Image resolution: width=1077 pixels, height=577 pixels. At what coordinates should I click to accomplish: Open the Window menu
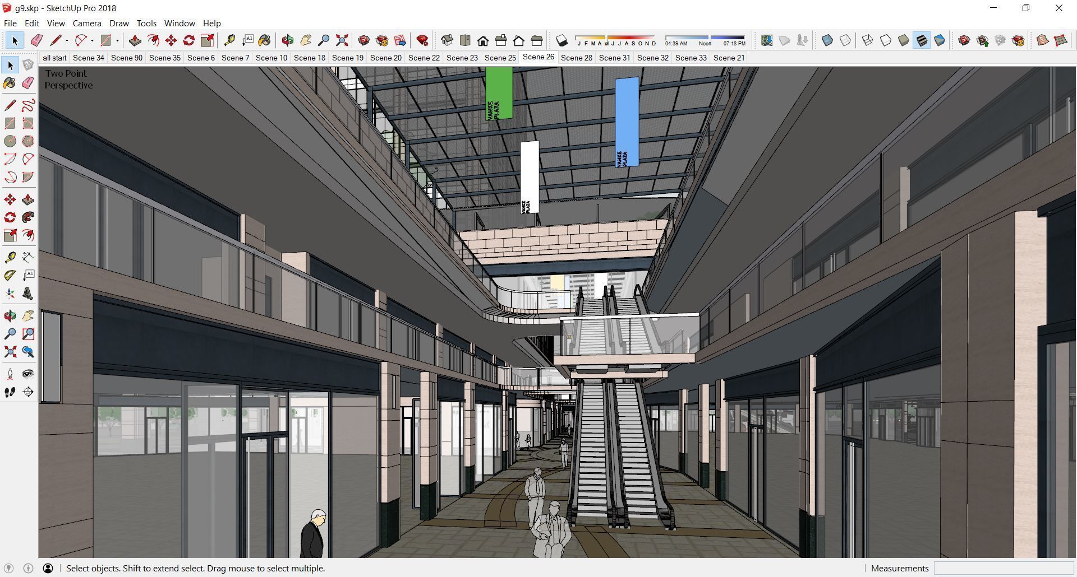[179, 24]
